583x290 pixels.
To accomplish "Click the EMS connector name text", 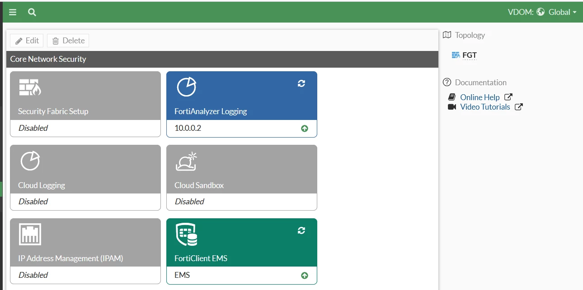I will (x=182, y=275).
